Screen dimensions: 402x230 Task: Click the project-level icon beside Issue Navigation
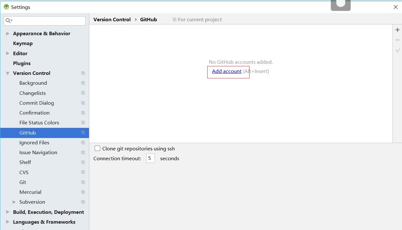pos(83,152)
